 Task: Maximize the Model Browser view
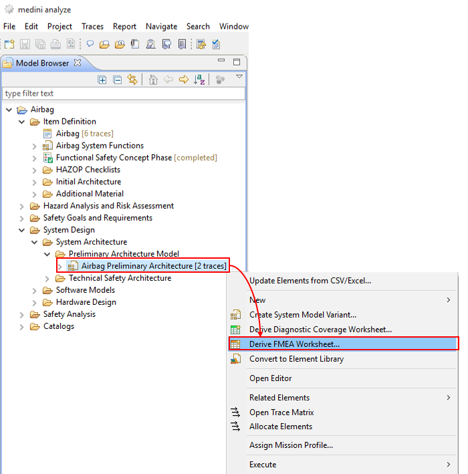[237, 62]
